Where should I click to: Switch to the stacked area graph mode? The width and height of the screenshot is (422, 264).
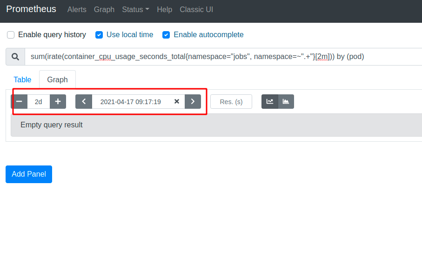(x=286, y=102)
